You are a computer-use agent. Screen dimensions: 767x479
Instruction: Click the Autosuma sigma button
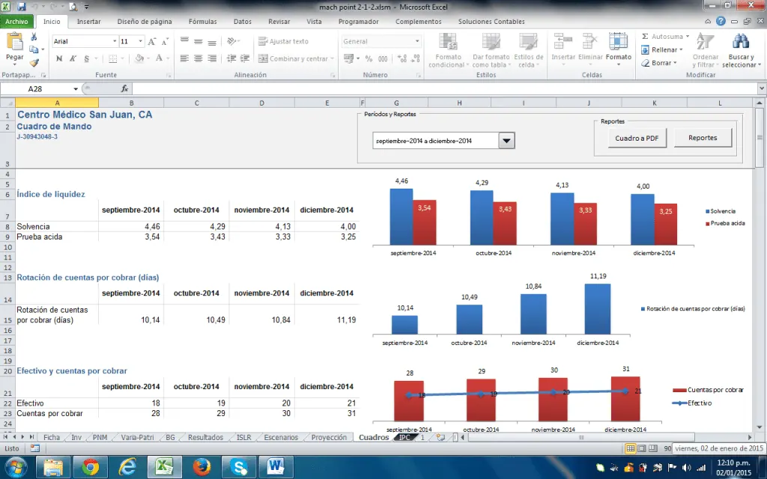[x=661, y=37]
